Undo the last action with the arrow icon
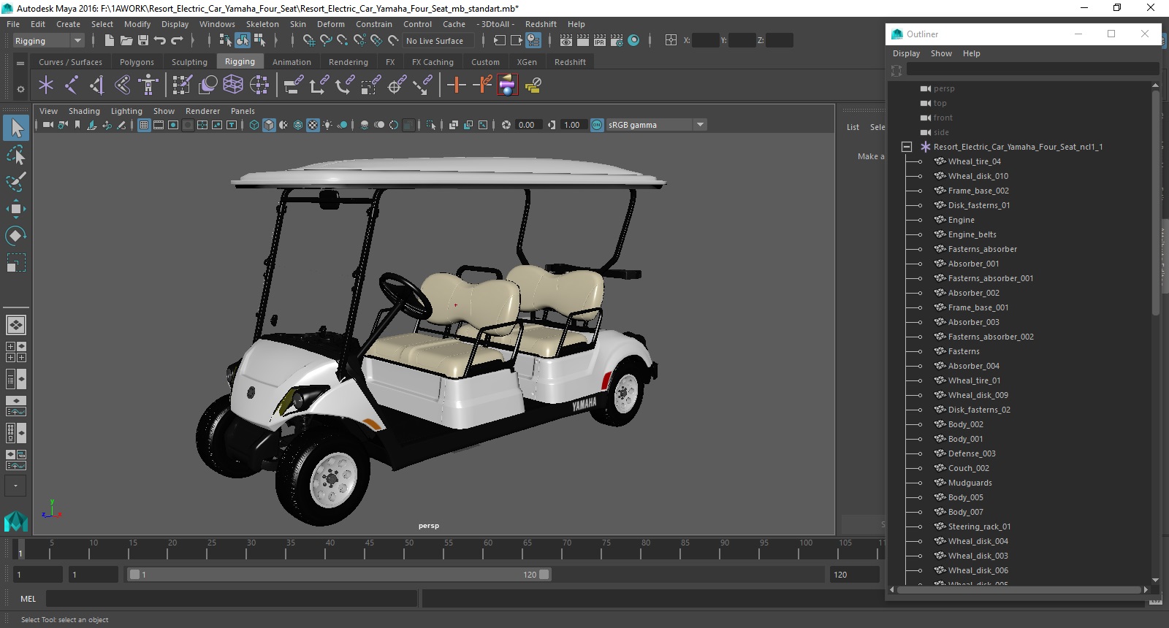The height and width of the screenshot is (628, 1169). (160, 41)
